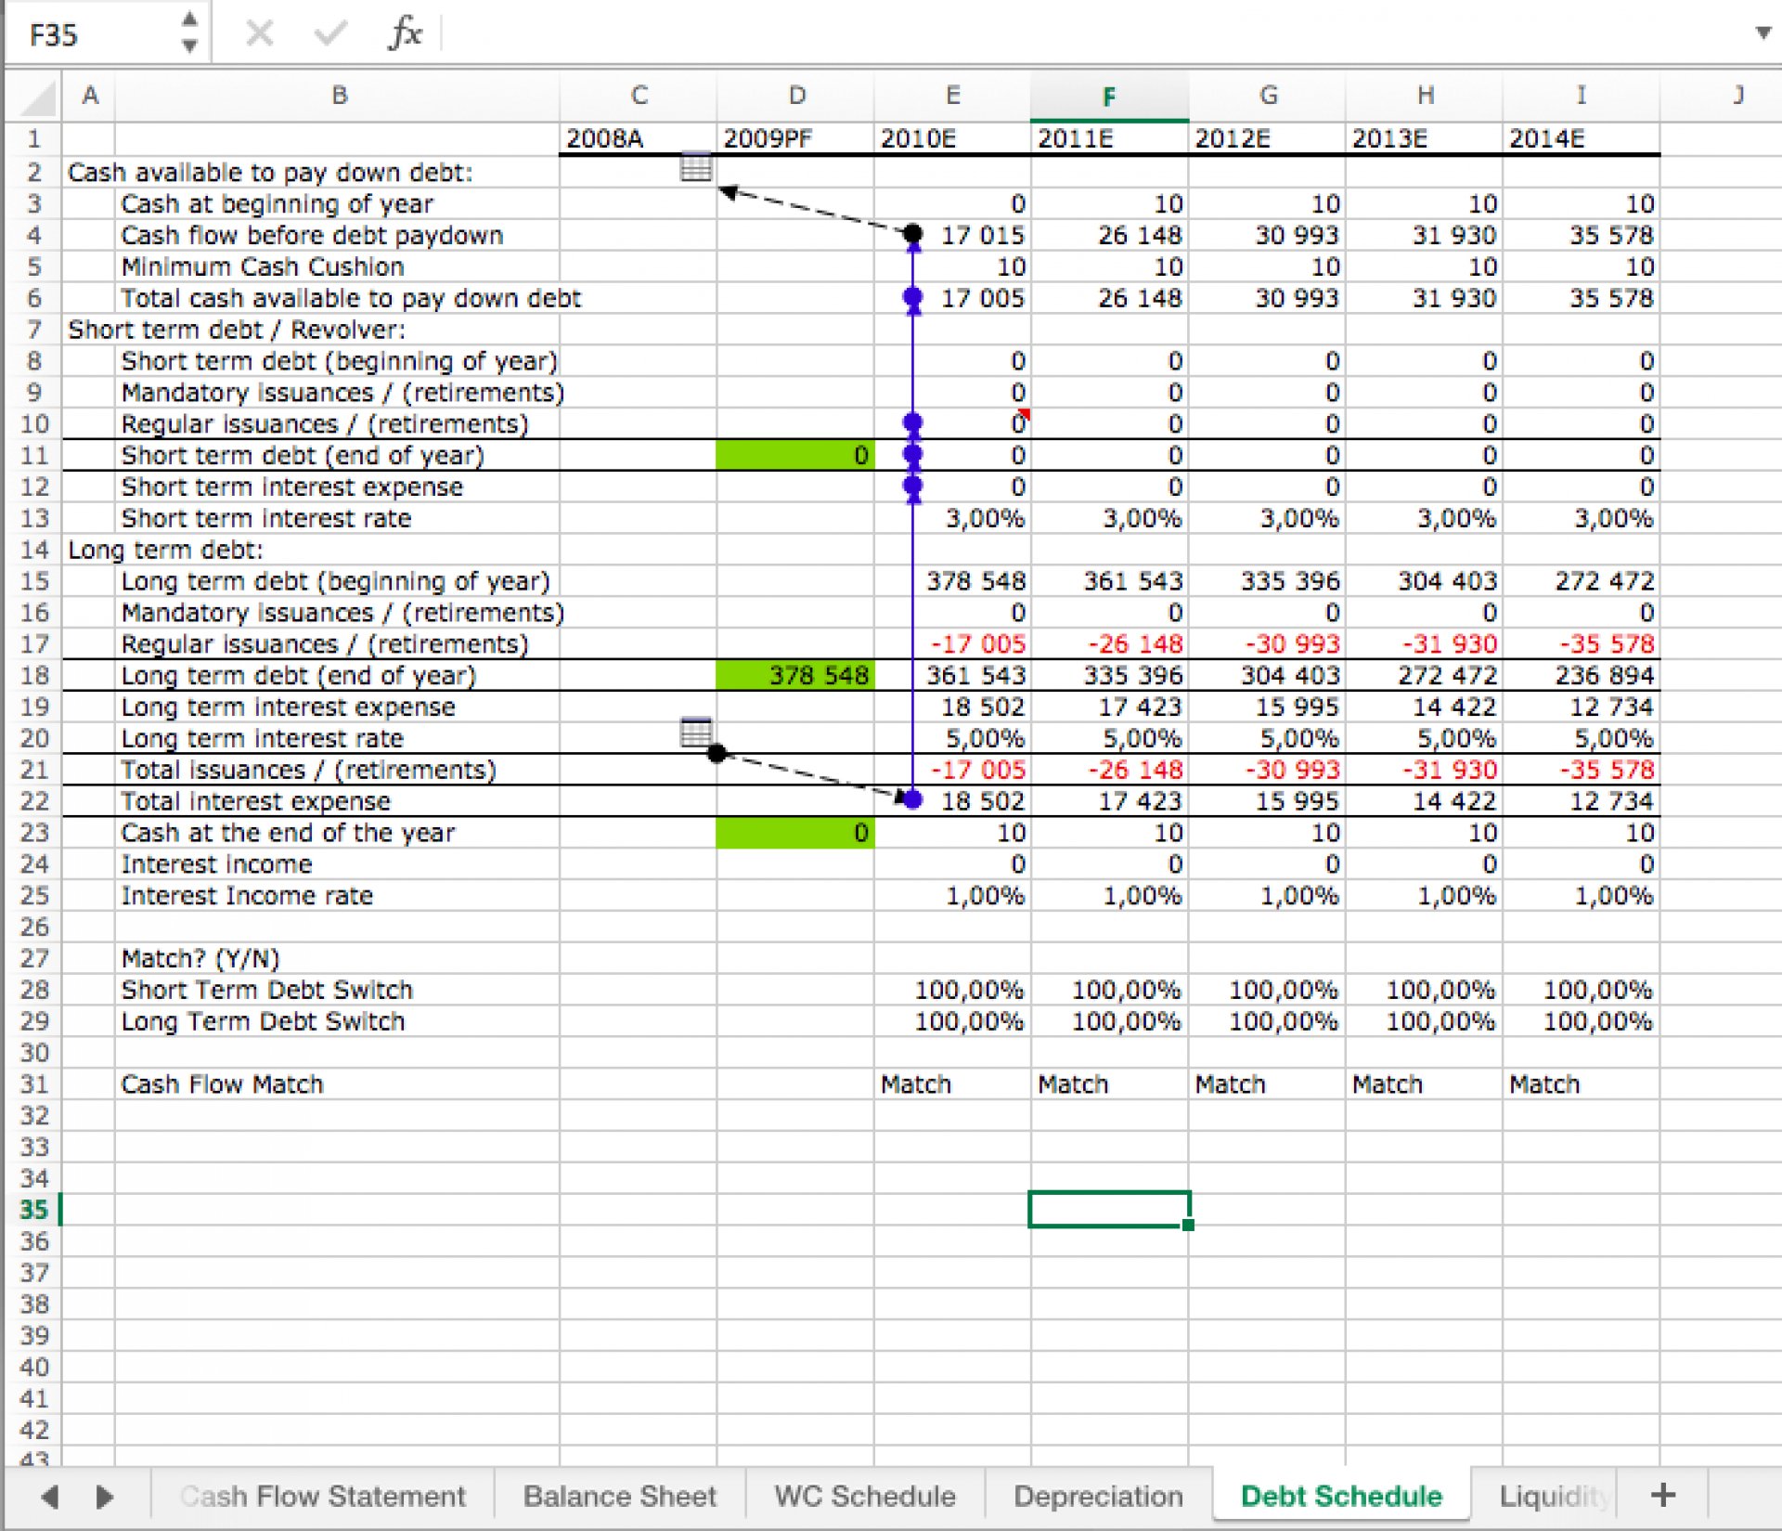Select 'Long term debt:' heading cell
The height and width of the screenshot is (1531, 1782).
165,551
